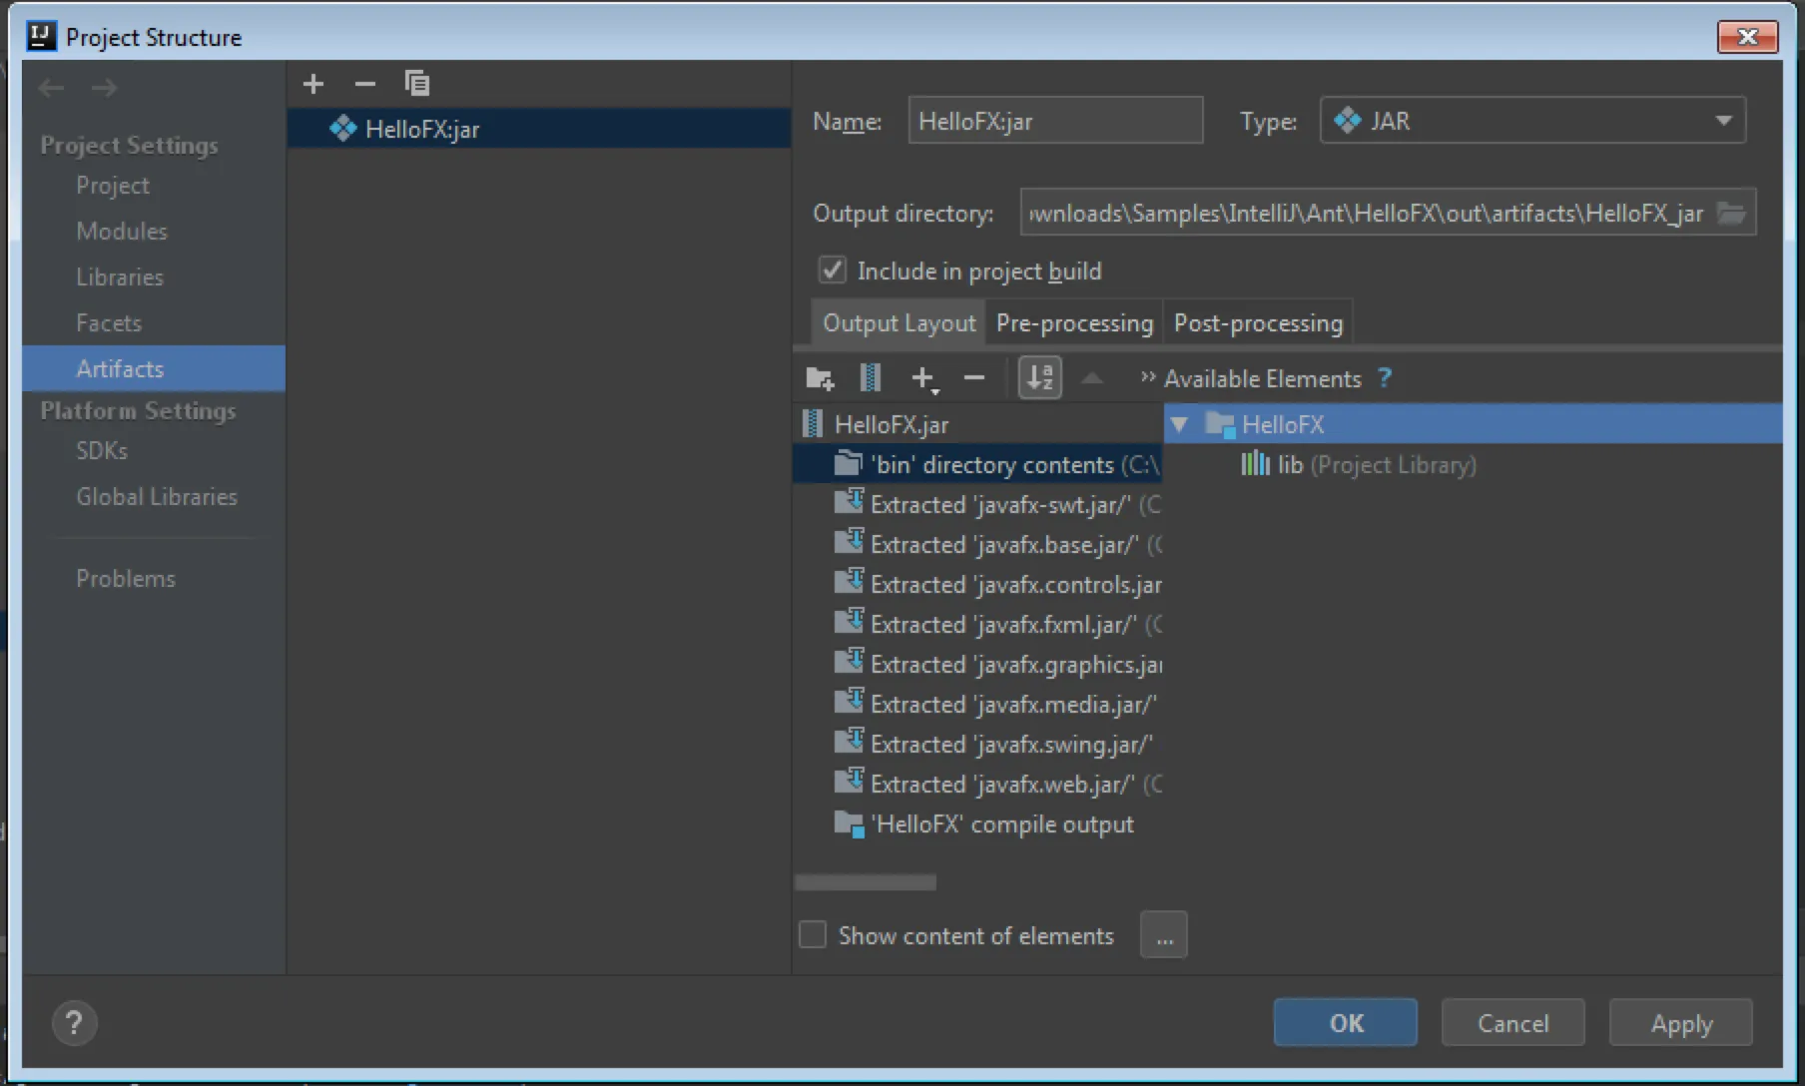Go back with the left arrow
This screenshot has width=1805, height=1086.
pos(52,88)
